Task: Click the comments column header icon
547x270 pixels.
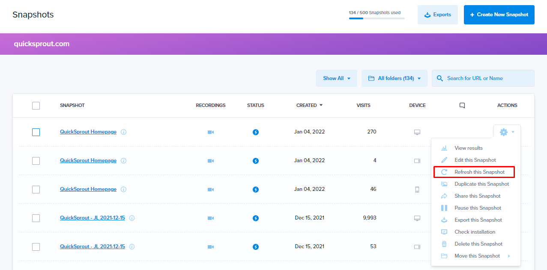Action: click(462, 105)
